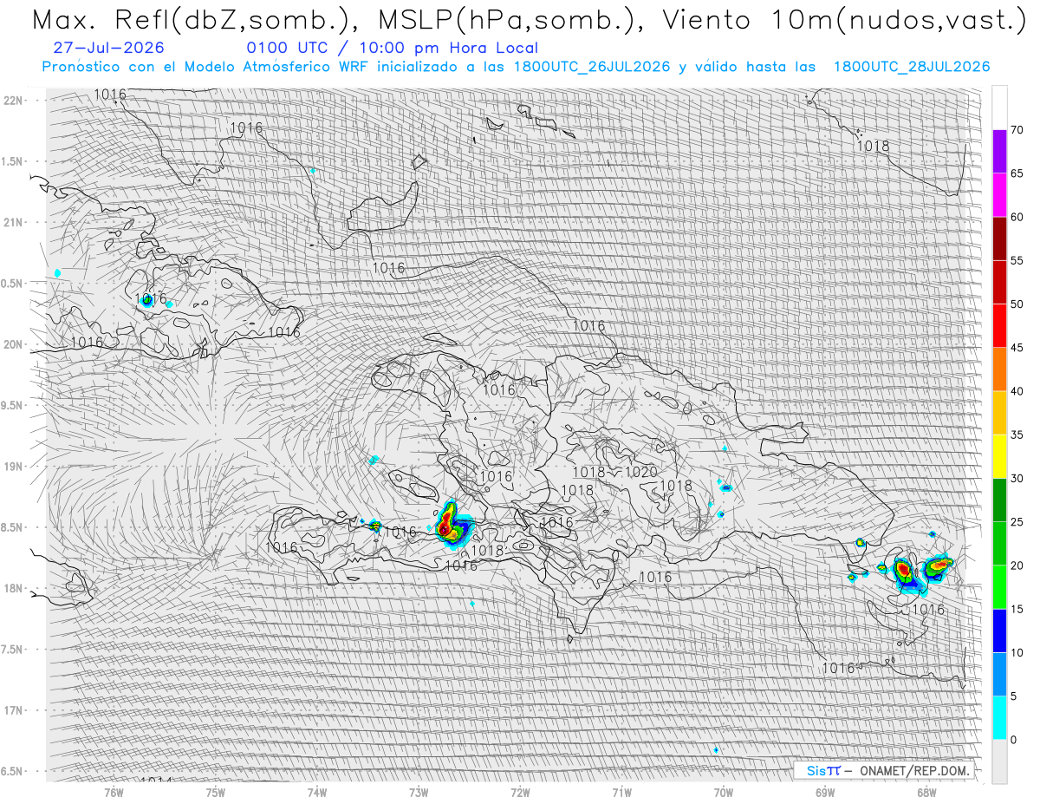This screenshot has height=804, width=1040.
Task: Click the '7.5N' latitude axis label
Action: [13, 650]
